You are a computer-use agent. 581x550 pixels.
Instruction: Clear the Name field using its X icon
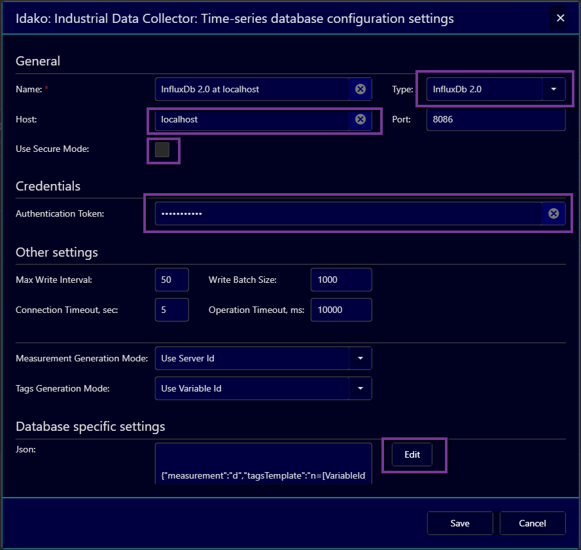(360, 89)
